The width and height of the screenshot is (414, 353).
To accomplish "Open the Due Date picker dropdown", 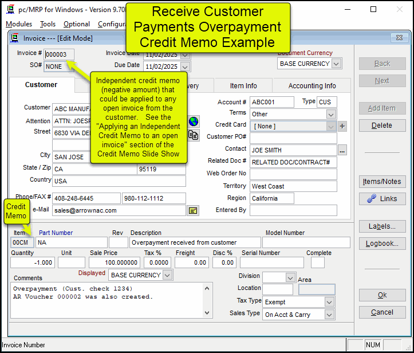I will (x=185, y=66).
